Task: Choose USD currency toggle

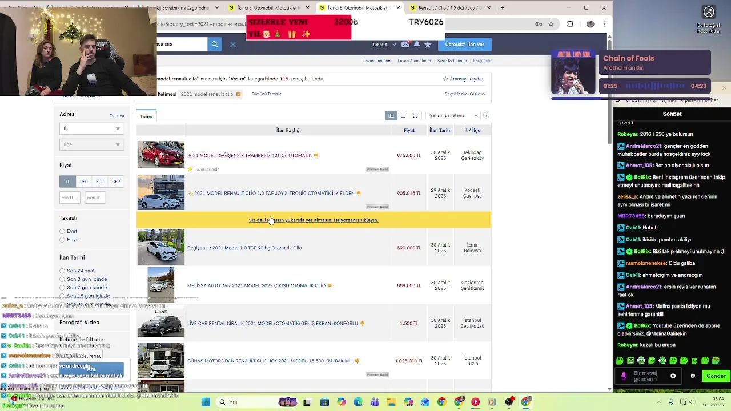Action: tap(83, 182)
